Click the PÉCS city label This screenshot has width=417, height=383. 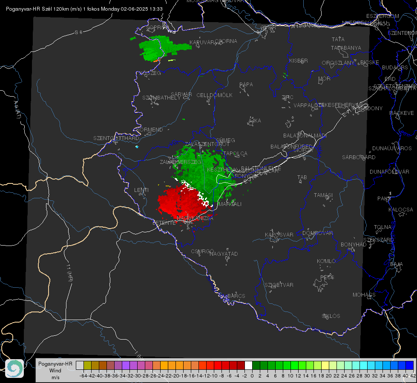[327, 277]
